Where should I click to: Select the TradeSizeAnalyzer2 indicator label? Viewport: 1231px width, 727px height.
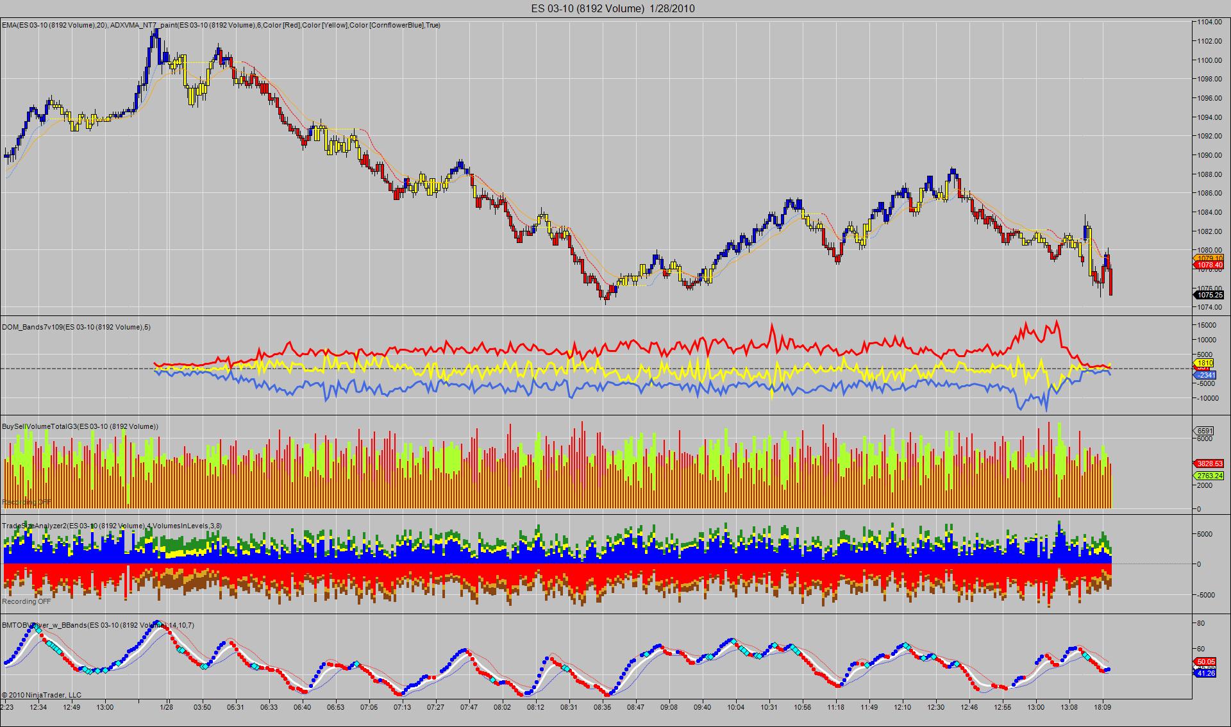112,526
